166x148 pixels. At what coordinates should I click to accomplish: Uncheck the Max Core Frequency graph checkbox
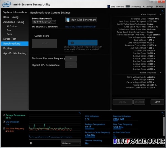4,128
